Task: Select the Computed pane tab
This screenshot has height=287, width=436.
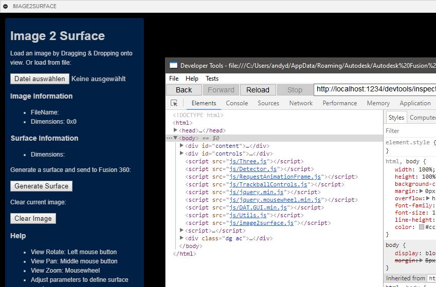Action: (422, 118)
